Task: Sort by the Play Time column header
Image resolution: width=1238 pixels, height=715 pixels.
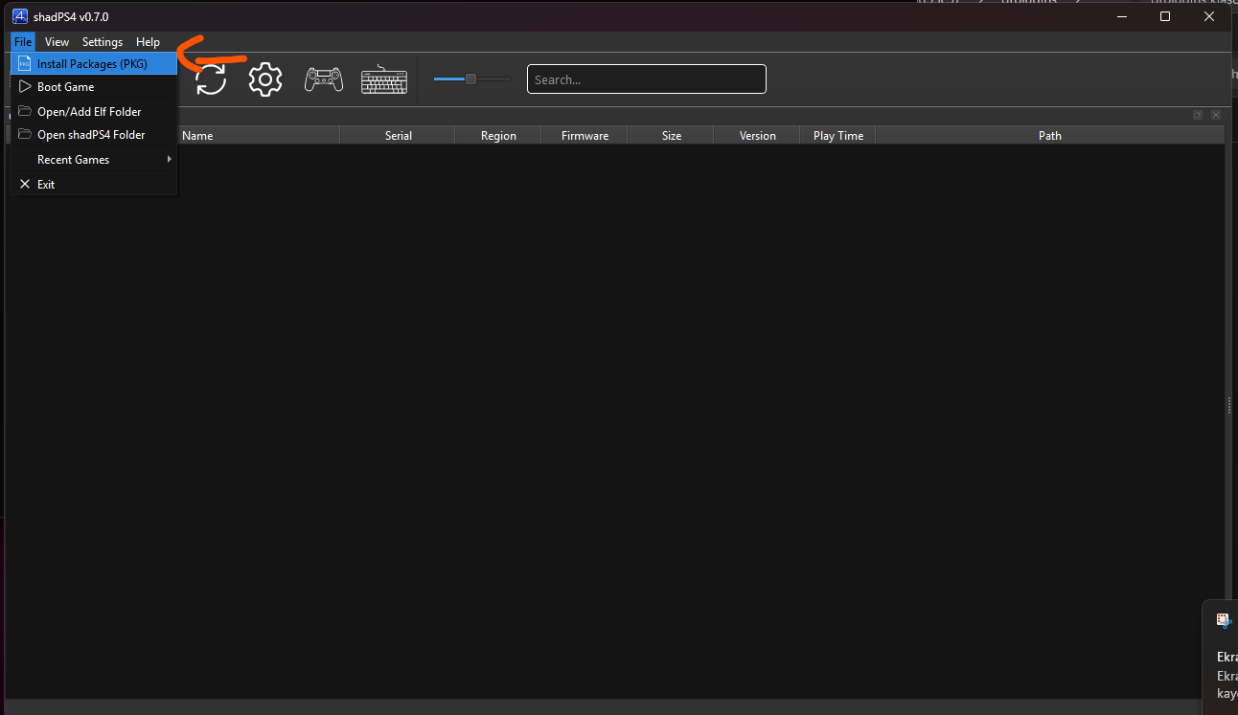Action: pyautogui.click(x=837, y=136)
